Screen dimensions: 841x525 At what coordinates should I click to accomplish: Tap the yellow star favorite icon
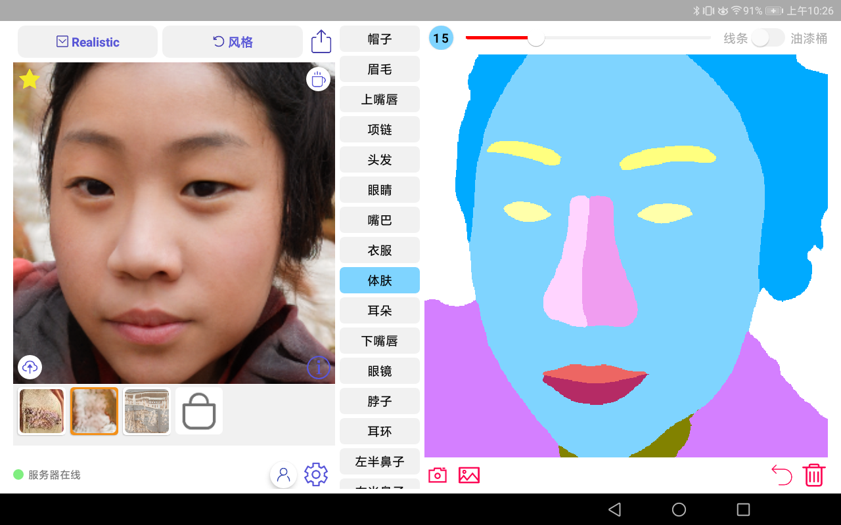[x=29, y=79]
